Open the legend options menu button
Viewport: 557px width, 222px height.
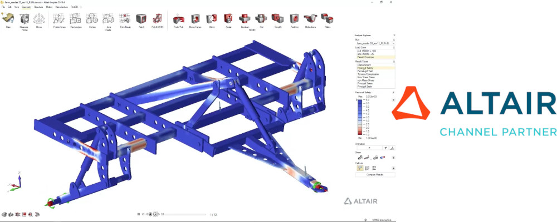coord(393,100)
